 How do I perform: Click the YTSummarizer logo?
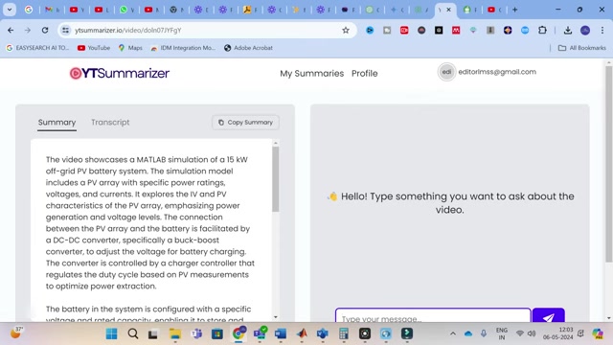click(119, 73)
